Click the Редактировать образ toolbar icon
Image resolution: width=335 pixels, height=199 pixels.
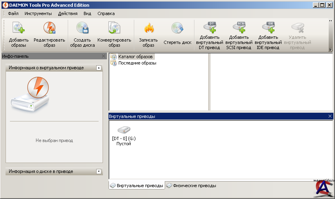click(x=49, y=28)
